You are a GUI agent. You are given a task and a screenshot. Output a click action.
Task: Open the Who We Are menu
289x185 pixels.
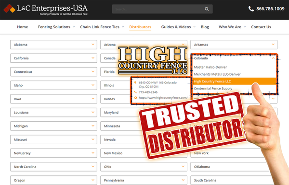click(230, 27)
